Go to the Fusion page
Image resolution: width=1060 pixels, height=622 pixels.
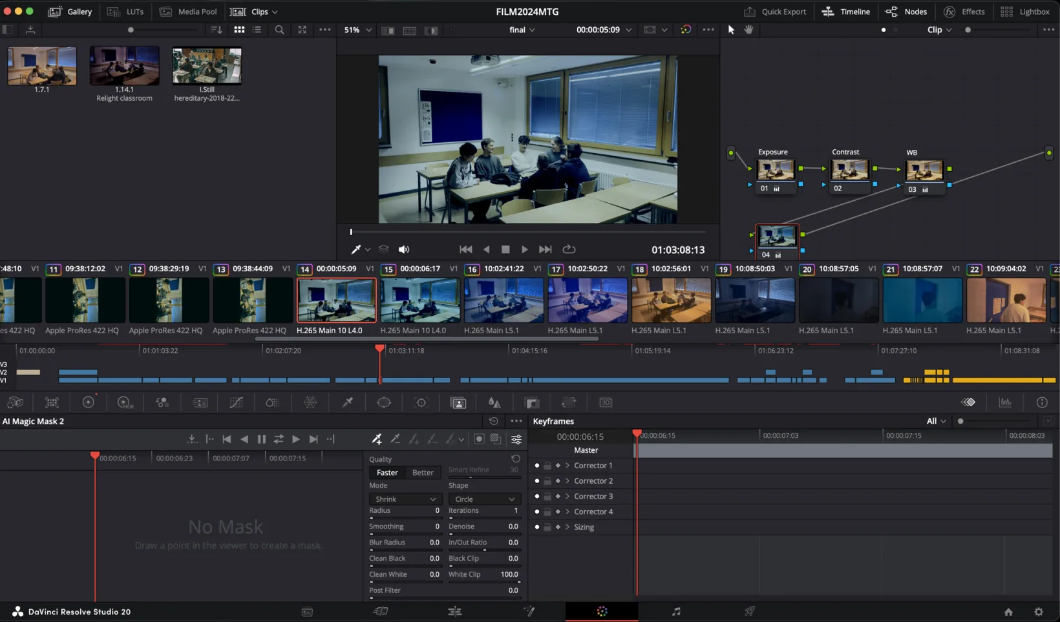point(529,611)
